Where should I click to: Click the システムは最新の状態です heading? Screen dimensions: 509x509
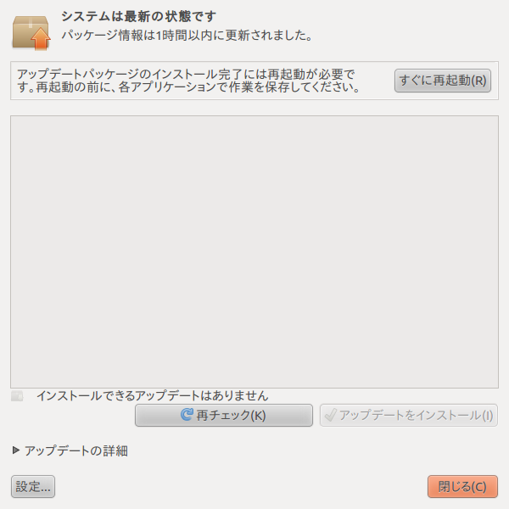(x=138, y=16)
